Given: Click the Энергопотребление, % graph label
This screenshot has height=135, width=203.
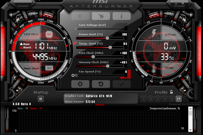Looking at the screenshot, I should [165, 108].
